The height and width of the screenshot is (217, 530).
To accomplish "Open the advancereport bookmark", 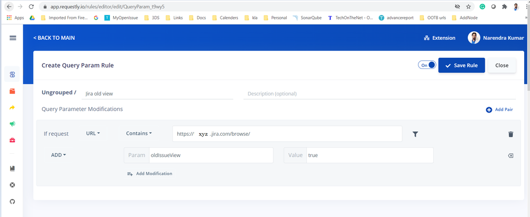I will (396, 18).
